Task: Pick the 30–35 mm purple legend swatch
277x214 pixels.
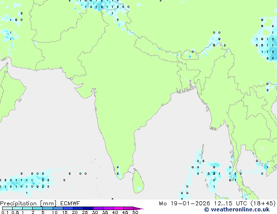Action: coord(98,208)
